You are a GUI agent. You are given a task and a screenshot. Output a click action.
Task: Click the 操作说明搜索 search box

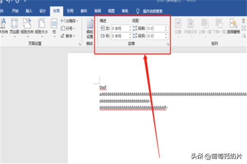tap(153, 11)
